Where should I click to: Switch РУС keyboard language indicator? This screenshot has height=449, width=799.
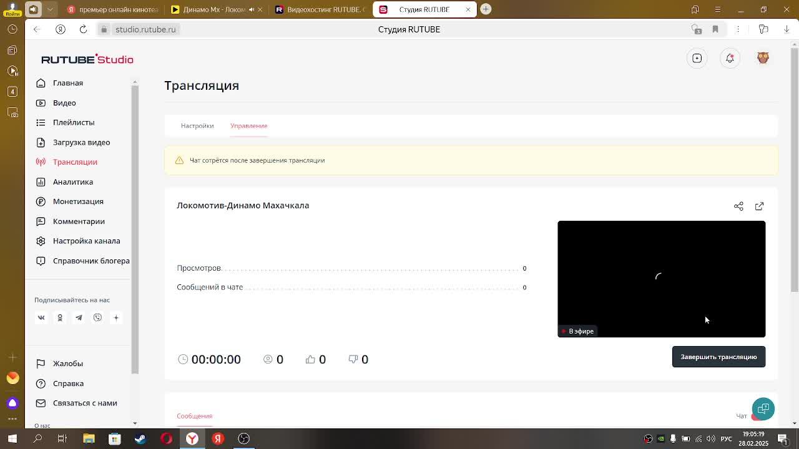coord(726,439)
